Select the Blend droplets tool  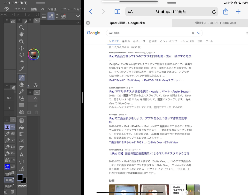(x=21, y=112)
